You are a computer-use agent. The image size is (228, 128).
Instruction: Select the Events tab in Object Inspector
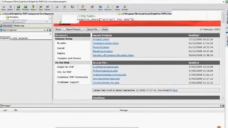coord(14,38)
